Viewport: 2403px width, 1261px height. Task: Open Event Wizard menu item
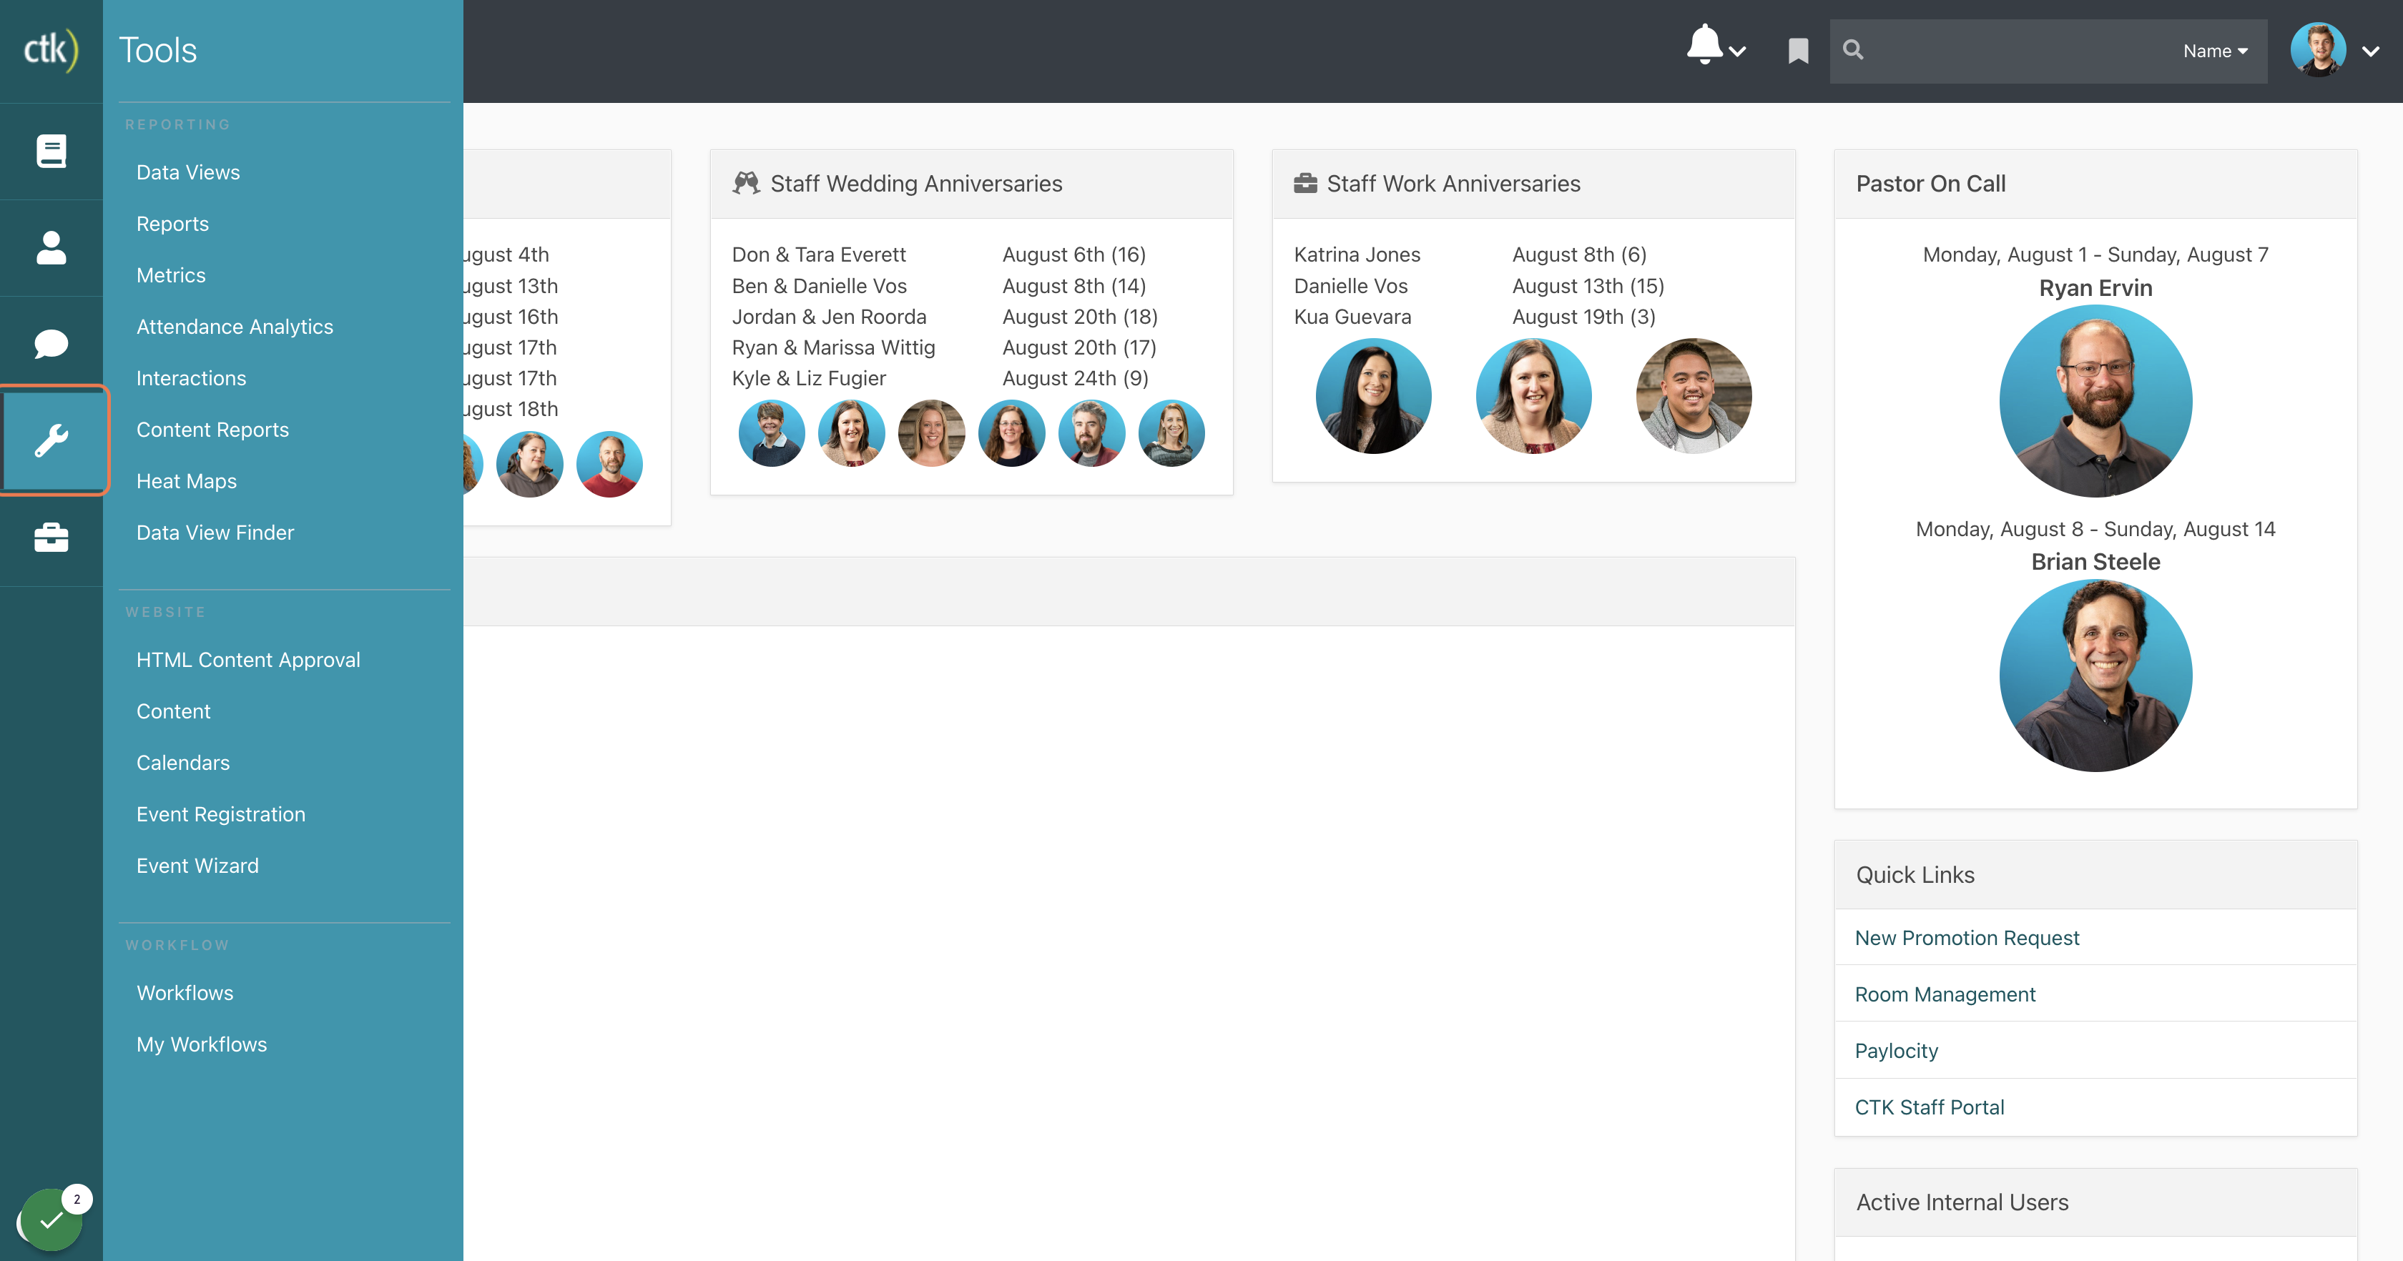click(x=198, y=866)
